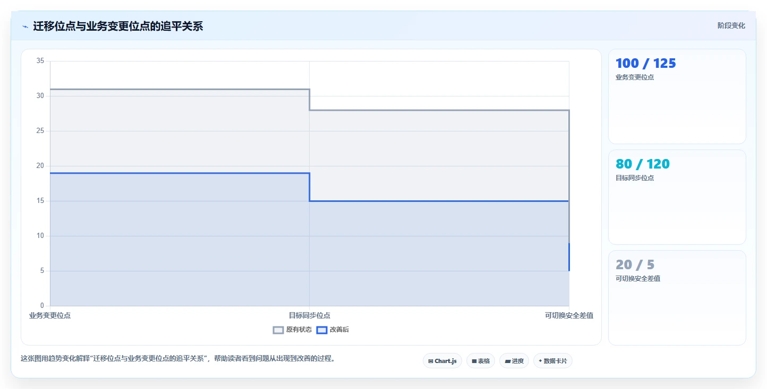767x389 pixels.
Task: Click the 数据卡片 tag
Action: pyautogui.click(x=553, y=361)
